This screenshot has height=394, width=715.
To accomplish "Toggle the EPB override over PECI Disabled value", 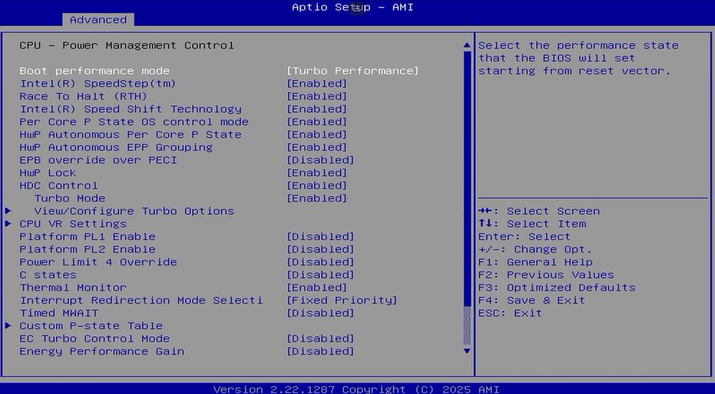I will pos(320,160).
